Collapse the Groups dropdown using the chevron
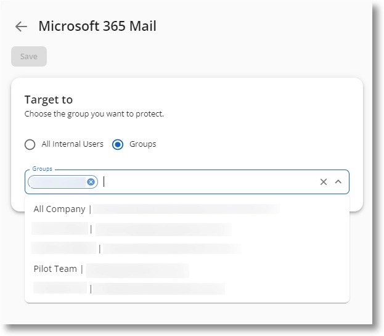The height and width of the screenshot is (336, 384). (x=338, y=182)
